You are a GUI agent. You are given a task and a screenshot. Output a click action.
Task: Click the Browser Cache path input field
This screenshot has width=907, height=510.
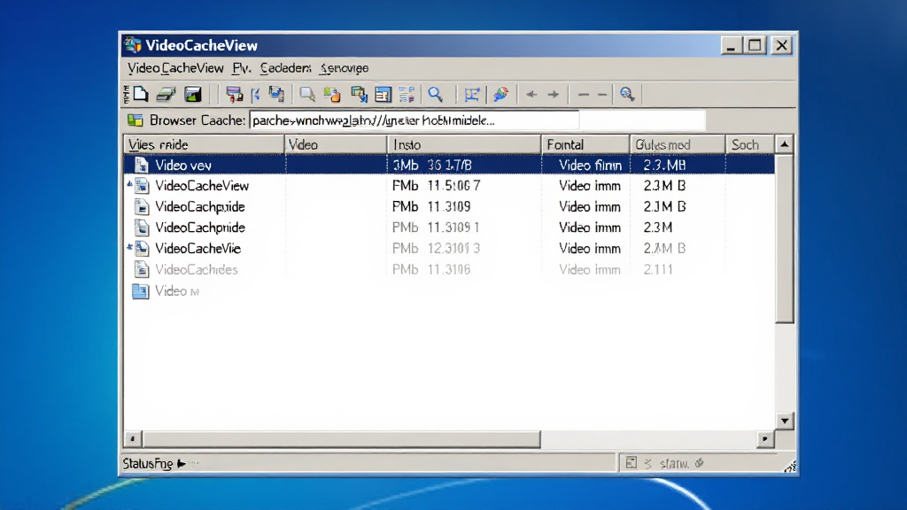pos(415,120)
